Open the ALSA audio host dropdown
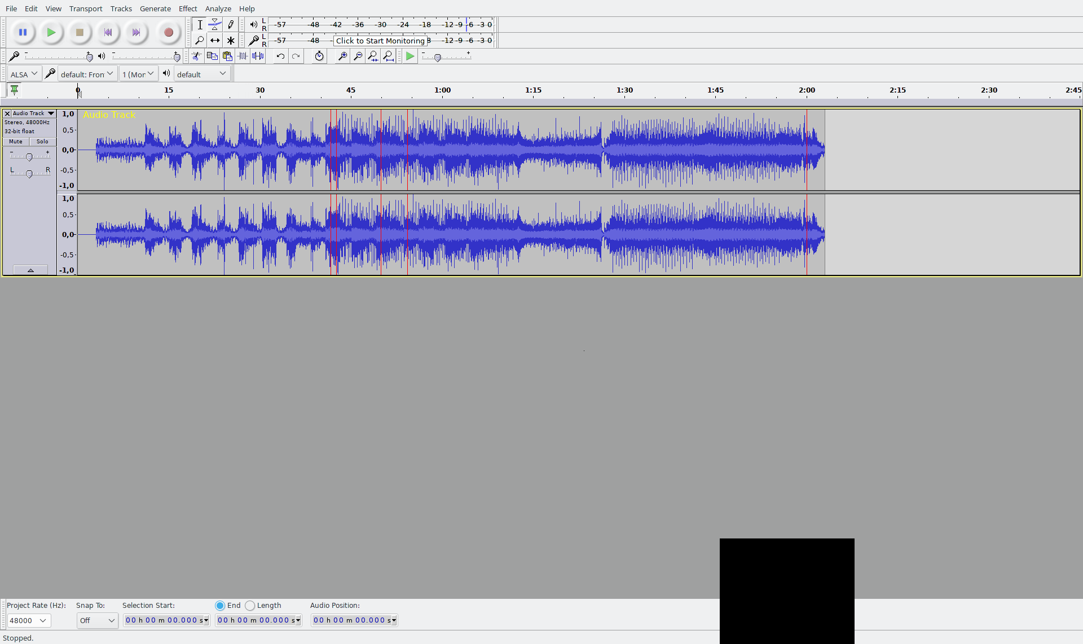This screenshot has width=1083, height=644. click(x=24, y=74)
